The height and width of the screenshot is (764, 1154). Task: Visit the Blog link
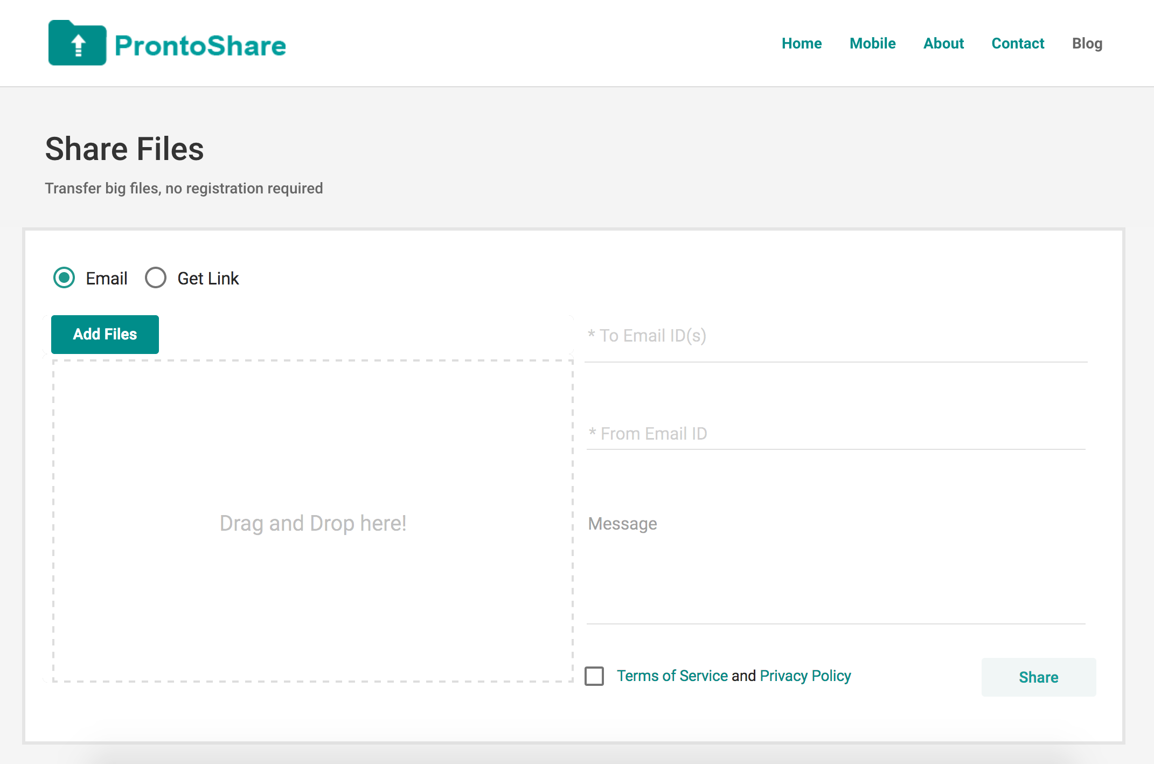point(1087,44)
